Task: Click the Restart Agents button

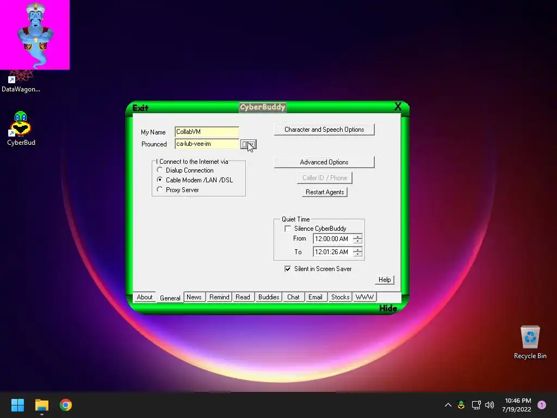Action: click(325, 192)
